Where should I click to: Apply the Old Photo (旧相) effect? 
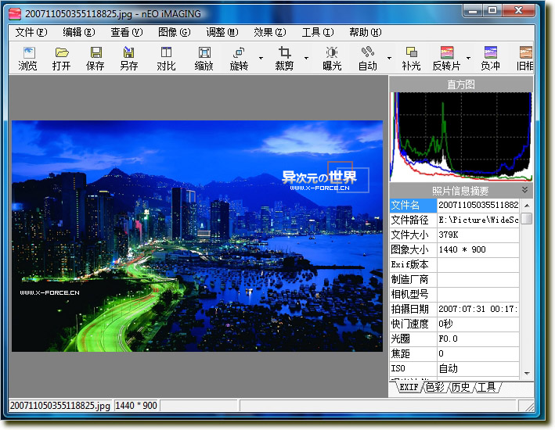pyautogui.click(x=525, y=59)
